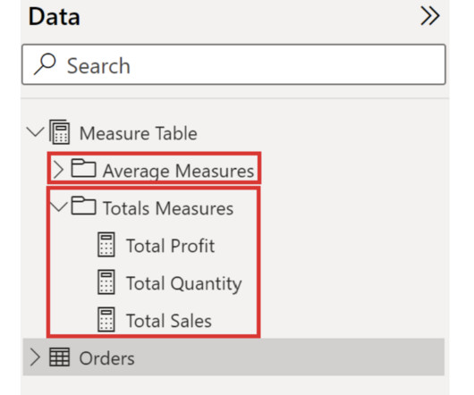Screen dimensions: 474x395
Task: Click the Orders table grid icon
Action: pos(60,357)
